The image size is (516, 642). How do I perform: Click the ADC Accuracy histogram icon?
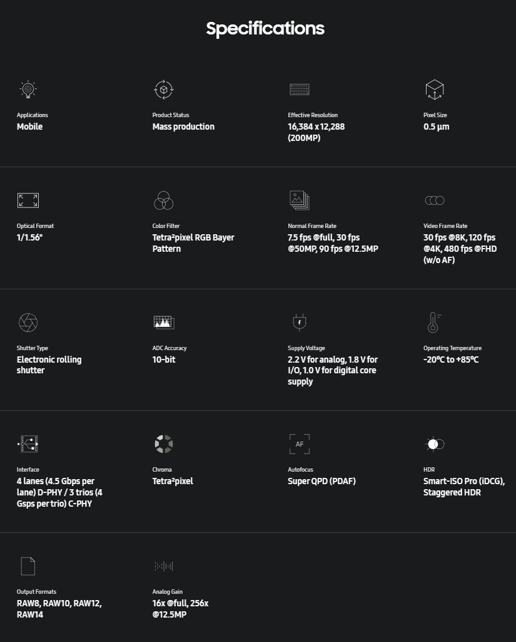pos(163,323)
